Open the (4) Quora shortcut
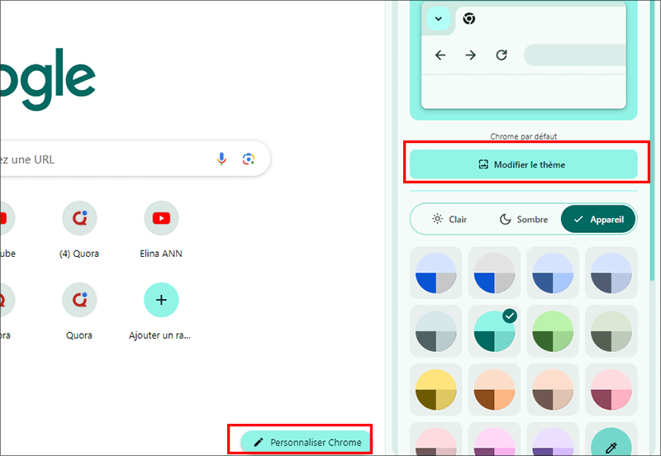 tap(79, 218)
